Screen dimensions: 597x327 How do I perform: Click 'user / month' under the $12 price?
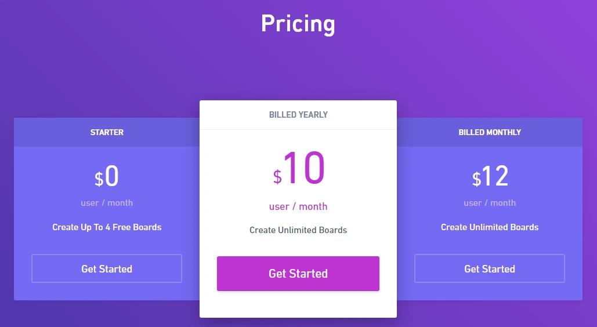(x=490, y=203)
